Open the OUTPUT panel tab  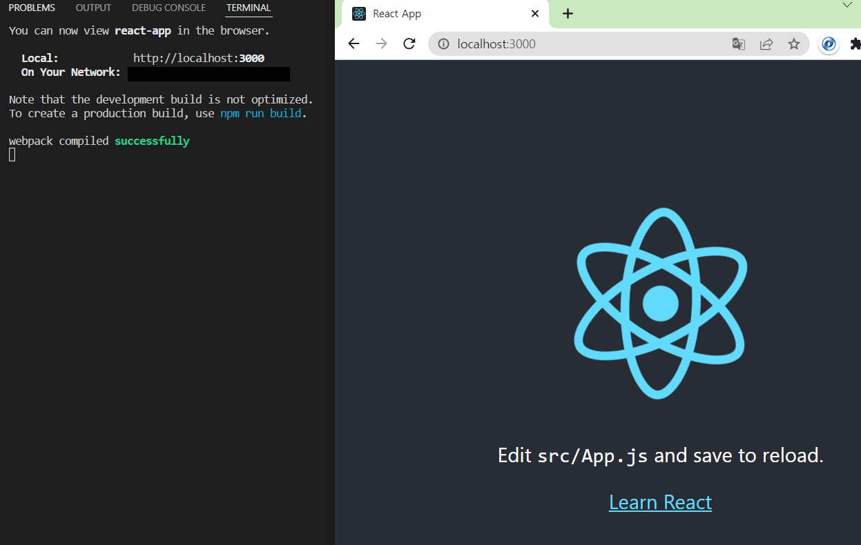click(x=93, y=8)
